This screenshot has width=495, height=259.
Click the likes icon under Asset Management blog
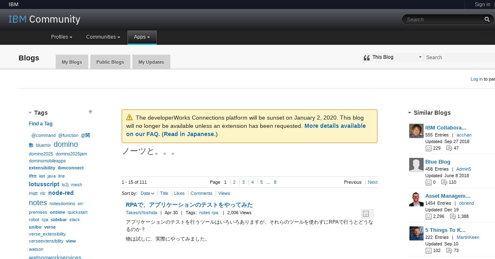tap(428, 216)
